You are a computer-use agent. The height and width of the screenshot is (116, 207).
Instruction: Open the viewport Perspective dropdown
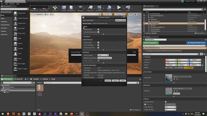38,14
